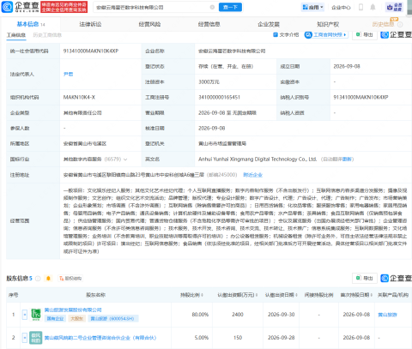The image size is (412, 349).
Task: Click the establishment date 2026-09-08 value
Action: pyautogui.click(x=347, y=66)
